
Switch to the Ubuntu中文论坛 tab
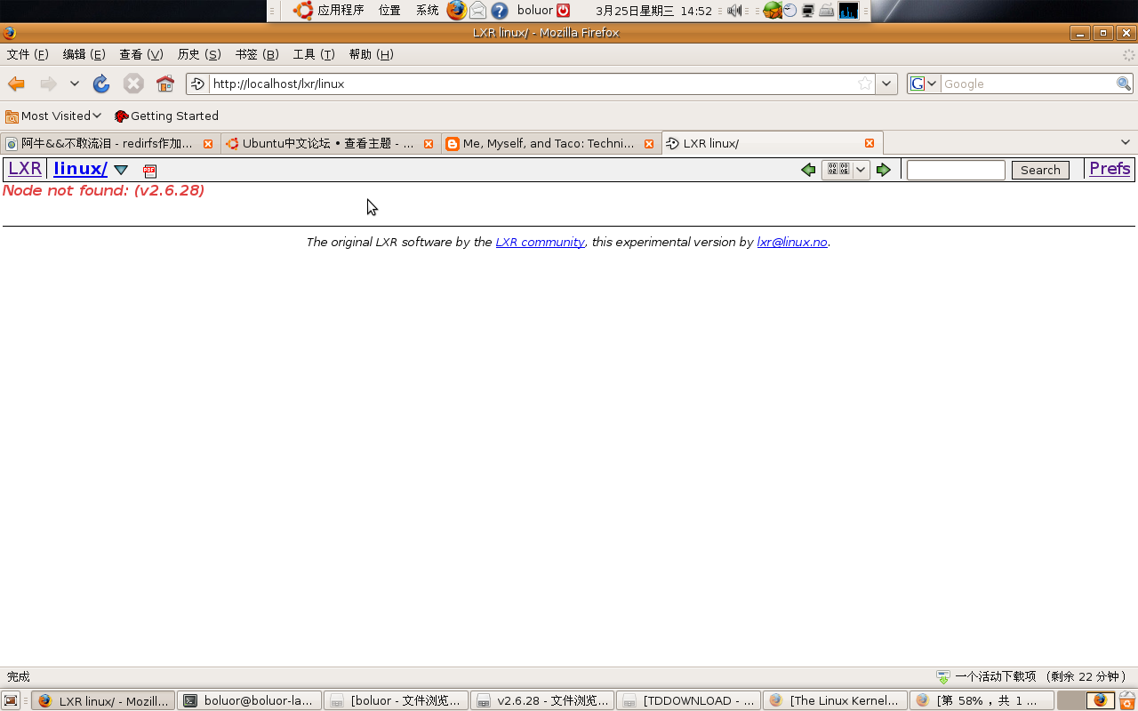point(327,143)
